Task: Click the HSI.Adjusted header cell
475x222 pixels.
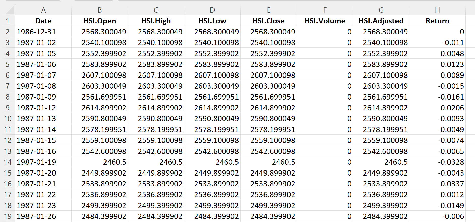Action: [x=381, y=21]
